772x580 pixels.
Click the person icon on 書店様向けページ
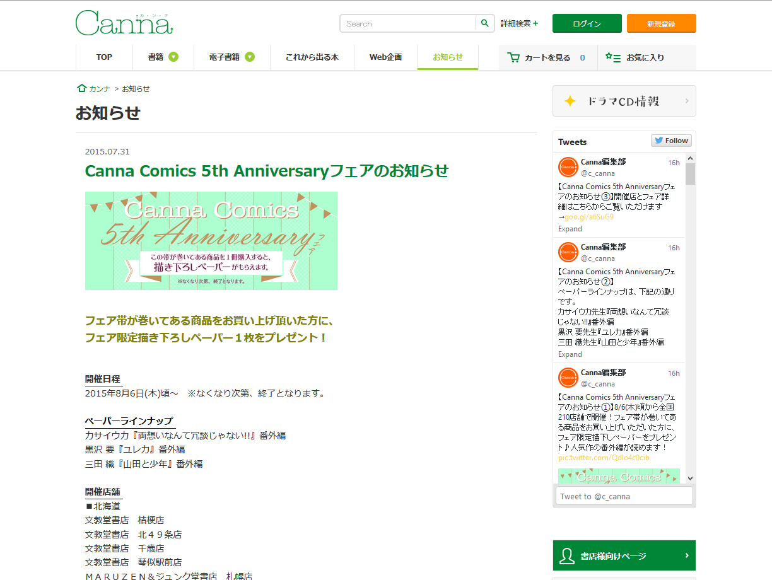click(x=566, y=556)
